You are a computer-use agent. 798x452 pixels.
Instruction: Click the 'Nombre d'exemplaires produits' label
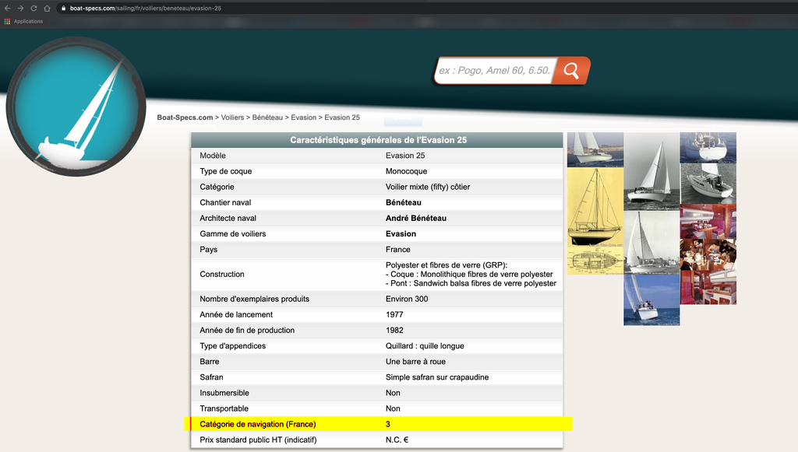tap(255, 300)
